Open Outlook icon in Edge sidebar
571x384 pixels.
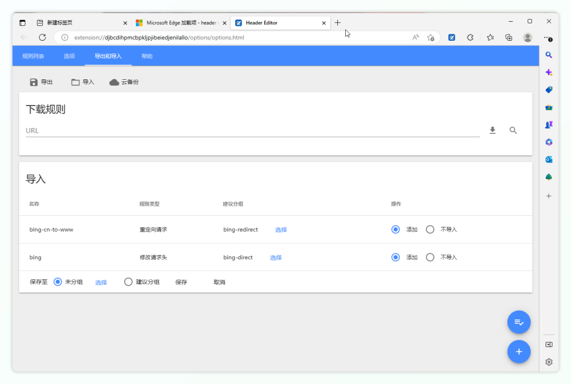pyautogui.click(x=549, y=159)
